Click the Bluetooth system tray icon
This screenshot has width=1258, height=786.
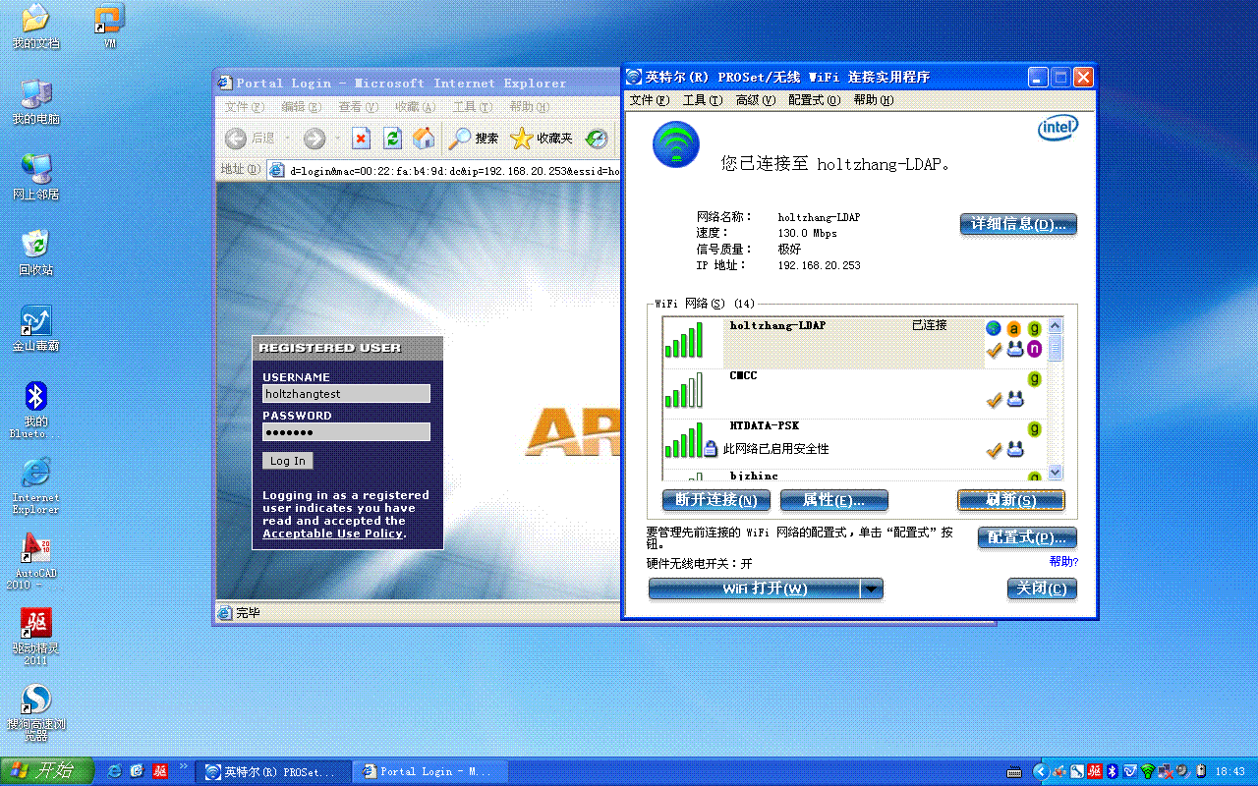pyautogui.click(x=1113, y=771)
